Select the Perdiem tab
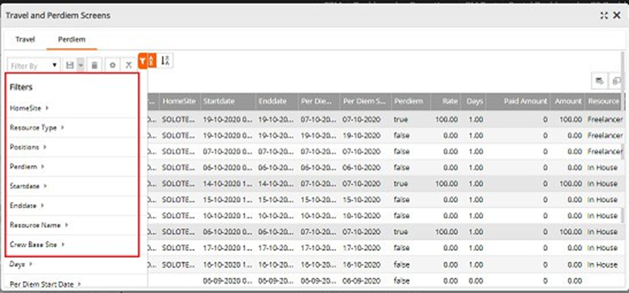The width and height of the screenshot is (629, 293). point(72,39)
